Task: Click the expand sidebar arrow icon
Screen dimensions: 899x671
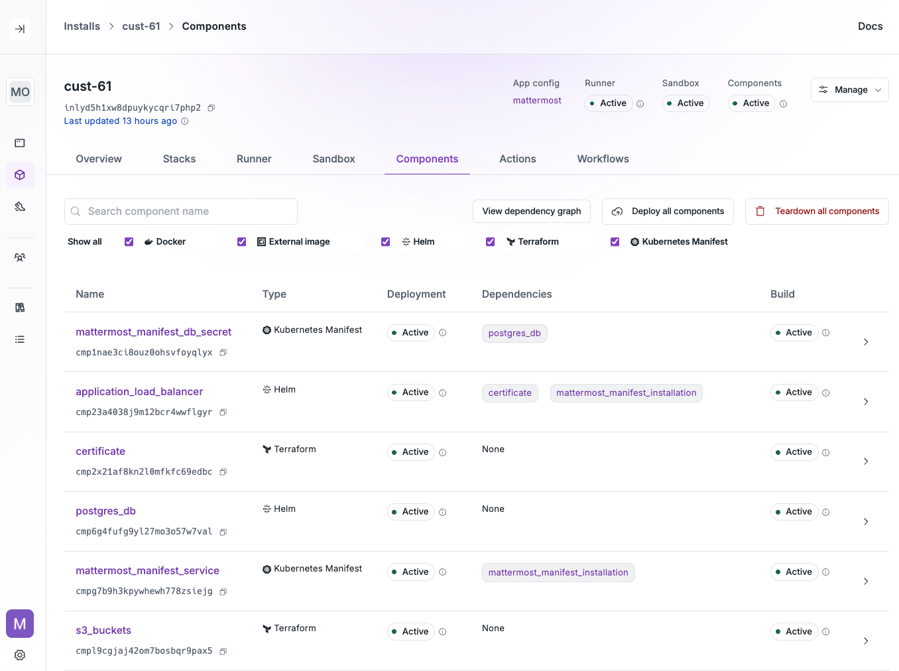Action: pyautogui.click(x=20, y=29)
